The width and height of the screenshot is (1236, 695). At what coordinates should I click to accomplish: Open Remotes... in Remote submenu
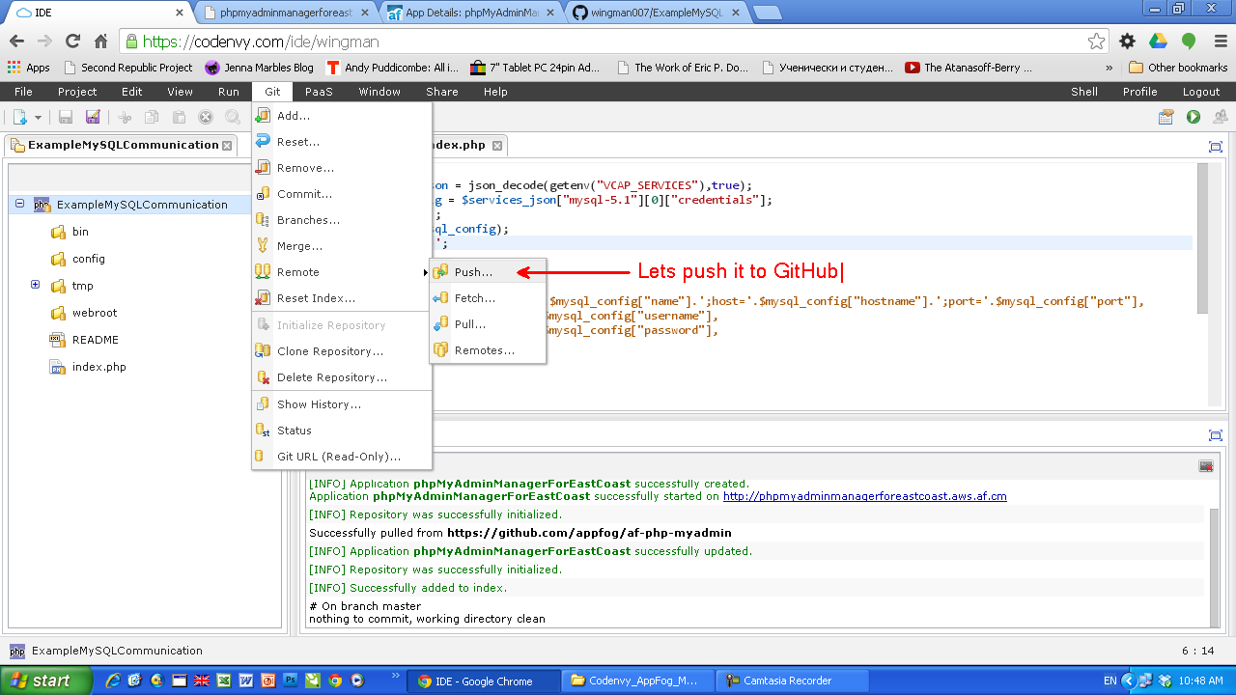tap(488, 350)
